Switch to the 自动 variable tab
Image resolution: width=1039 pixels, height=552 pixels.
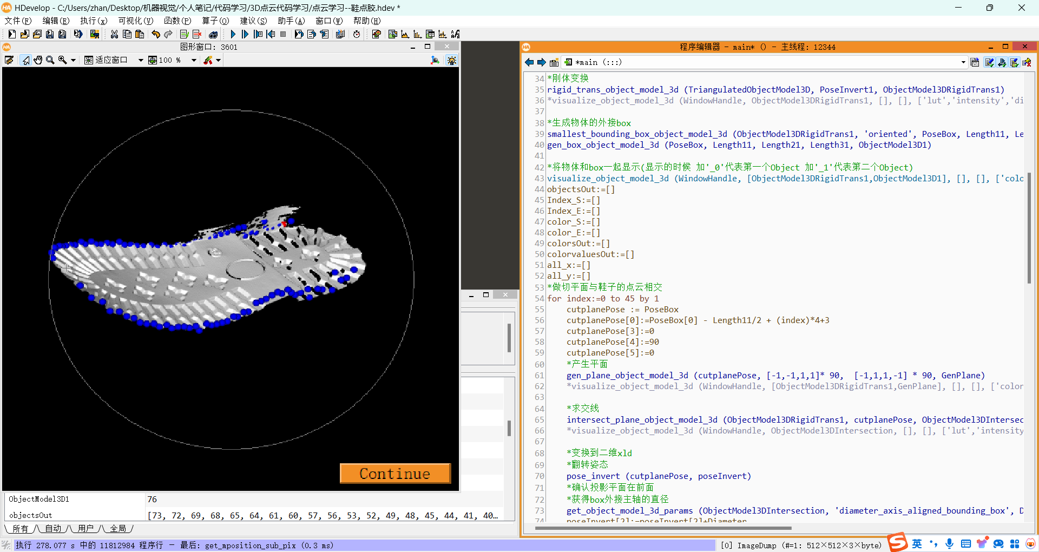[x=53, y=528]
